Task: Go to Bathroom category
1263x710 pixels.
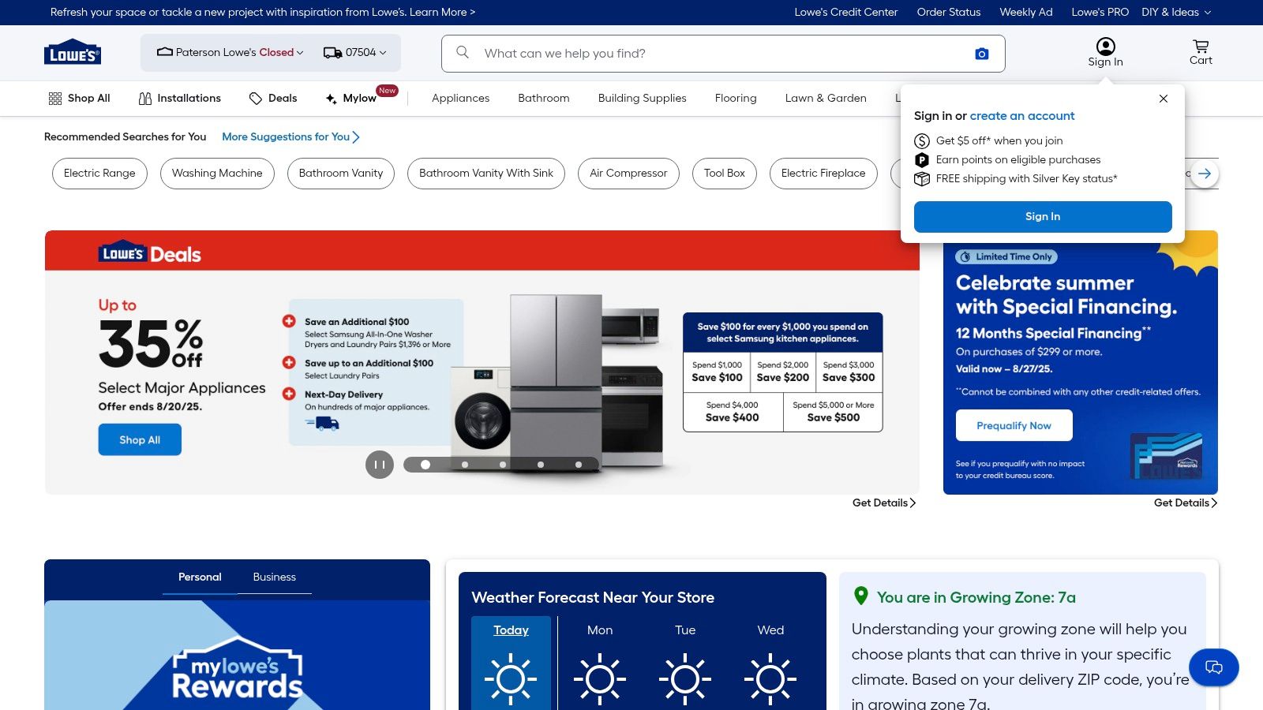Action: coord(544,99)
